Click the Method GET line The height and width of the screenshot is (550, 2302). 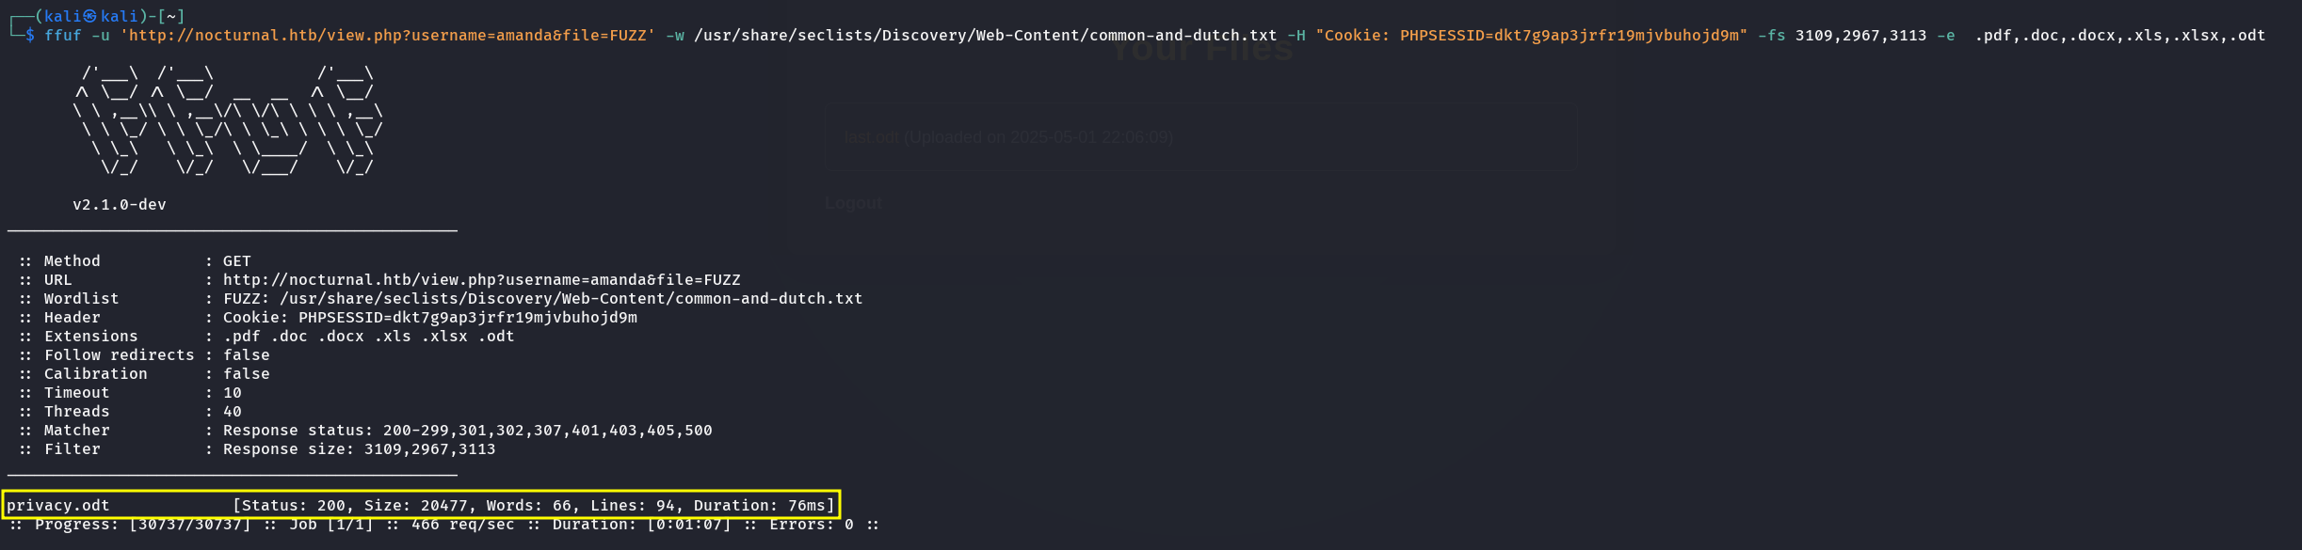click(x=135, y=261)
